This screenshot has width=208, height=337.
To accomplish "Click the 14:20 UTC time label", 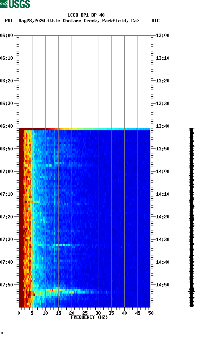I will [x=162, y=217].
